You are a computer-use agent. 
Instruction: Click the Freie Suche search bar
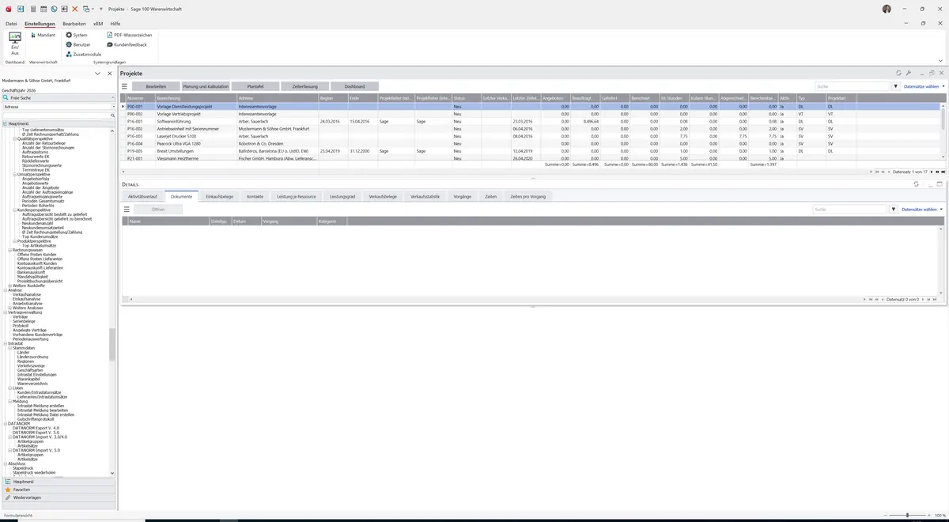pos(58,97)
